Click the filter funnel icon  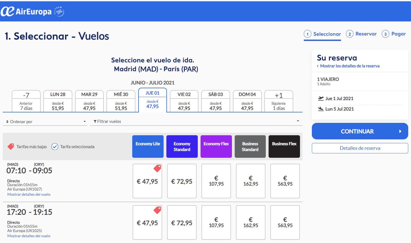pos(95,122)
